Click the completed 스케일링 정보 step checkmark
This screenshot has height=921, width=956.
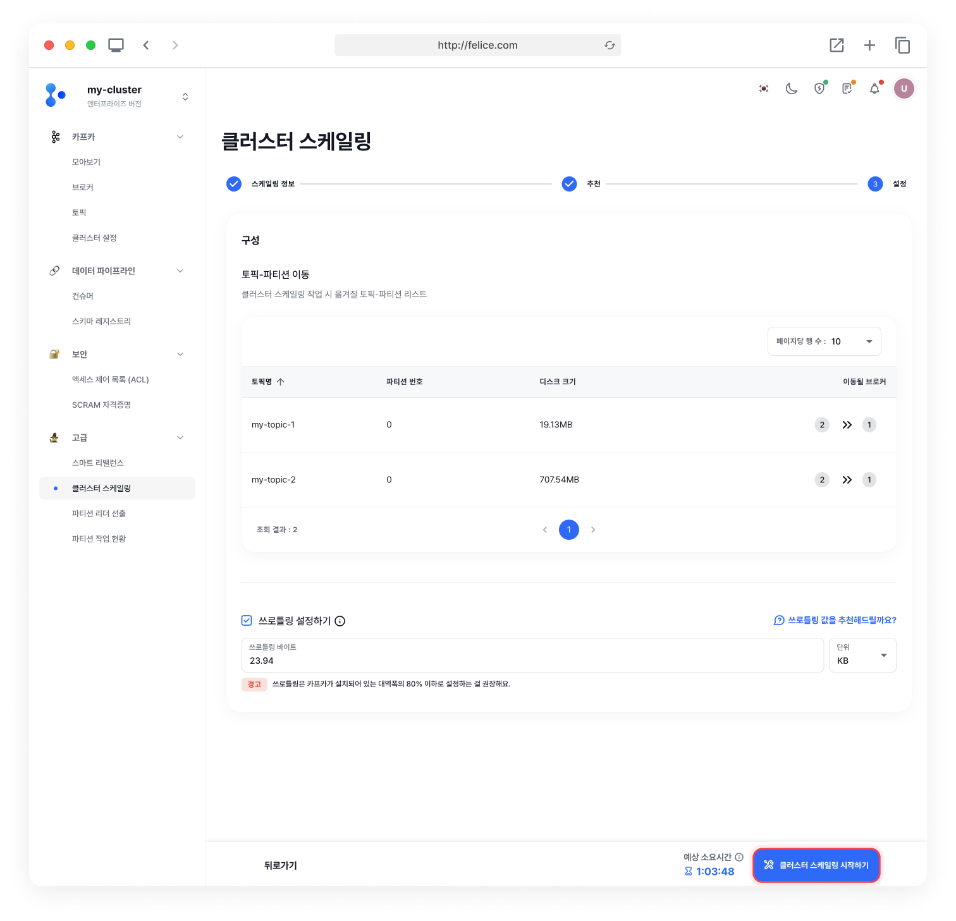point(234,184)
